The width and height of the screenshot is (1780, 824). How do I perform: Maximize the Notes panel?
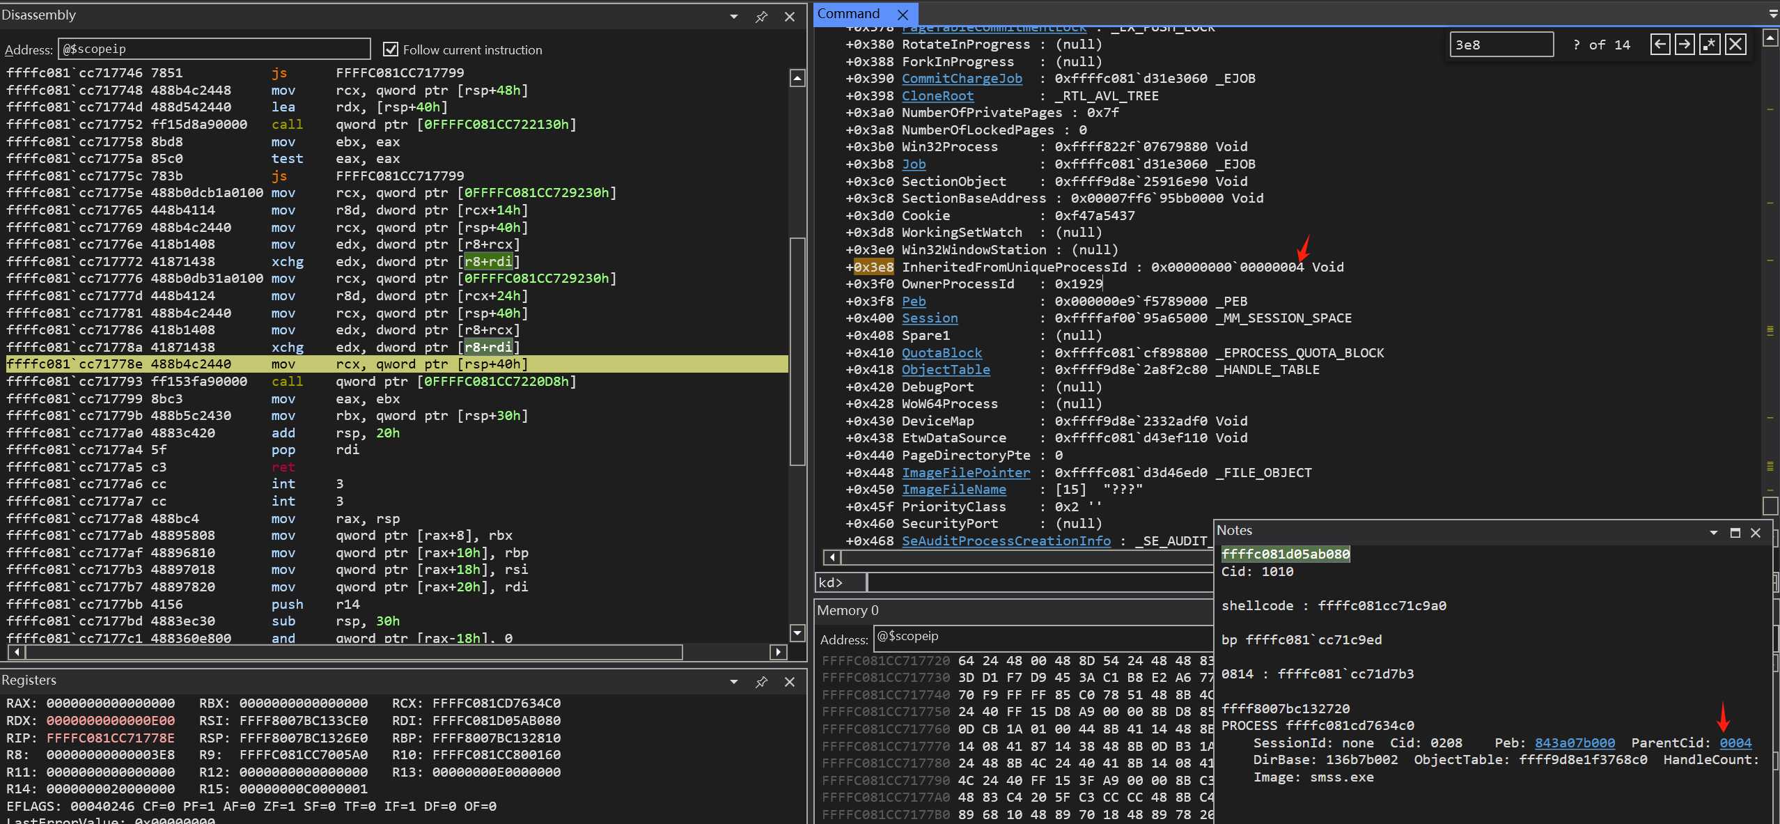point(1735,532)
